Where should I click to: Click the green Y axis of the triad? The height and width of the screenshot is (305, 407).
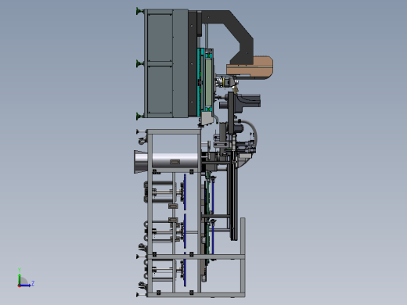coord(20,279)
